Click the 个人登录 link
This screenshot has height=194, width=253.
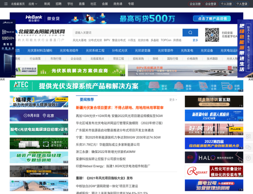(x=242, y=4)
